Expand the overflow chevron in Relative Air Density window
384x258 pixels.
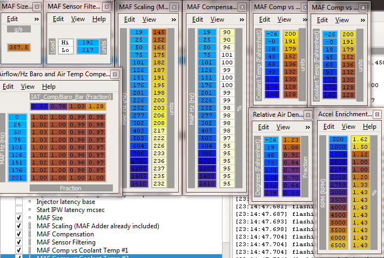(308, 127)
